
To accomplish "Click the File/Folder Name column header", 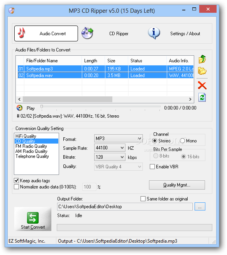I will pos(53,61).
